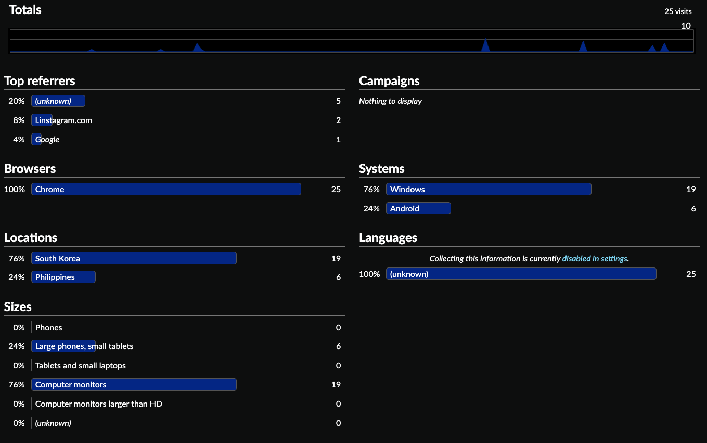Click the Phones size row
The image size is (707, 443).
point(49,327)
